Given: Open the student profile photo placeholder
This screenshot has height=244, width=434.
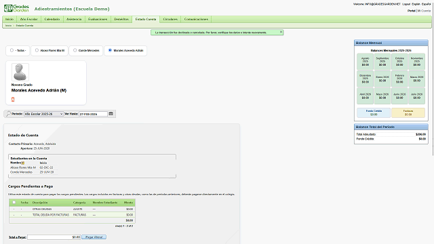Looking at the screenshot, I should click(20, 72).
